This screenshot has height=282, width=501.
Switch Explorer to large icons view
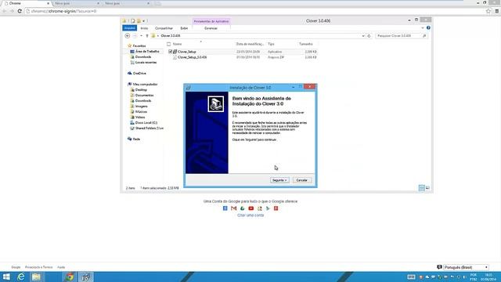(428, 188)
